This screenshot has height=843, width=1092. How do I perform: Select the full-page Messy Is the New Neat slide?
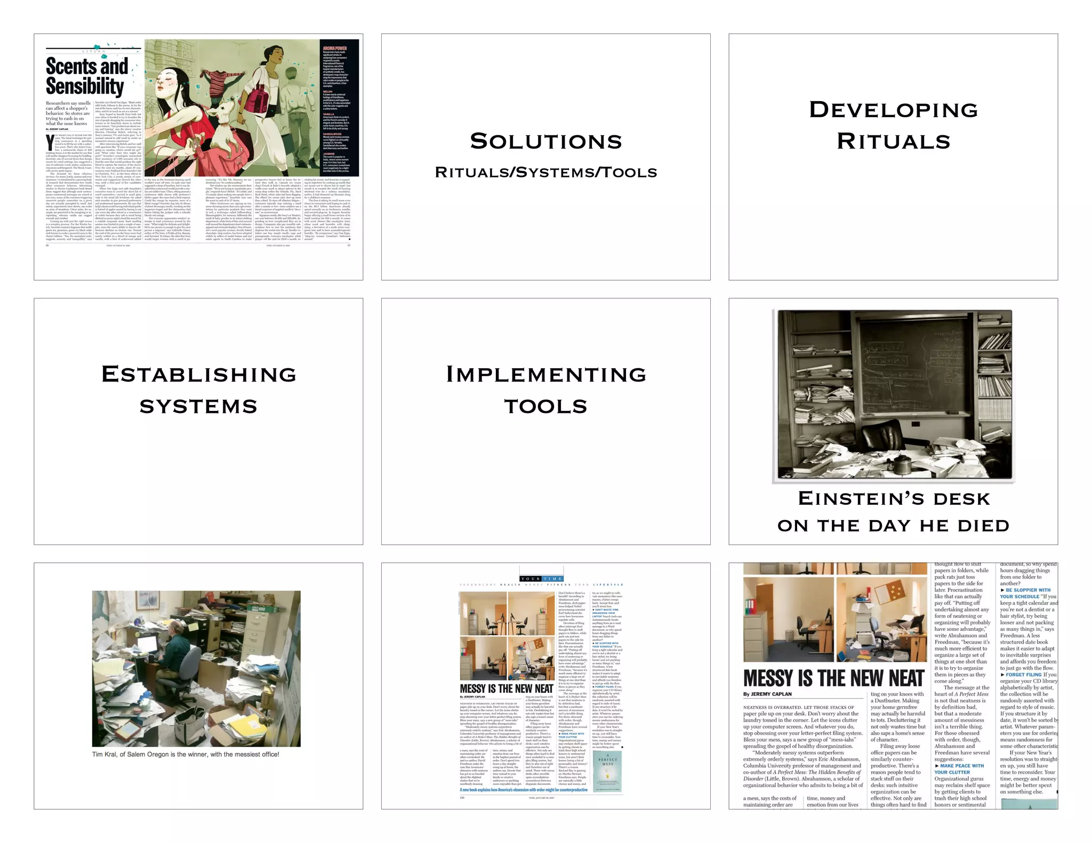545,686
